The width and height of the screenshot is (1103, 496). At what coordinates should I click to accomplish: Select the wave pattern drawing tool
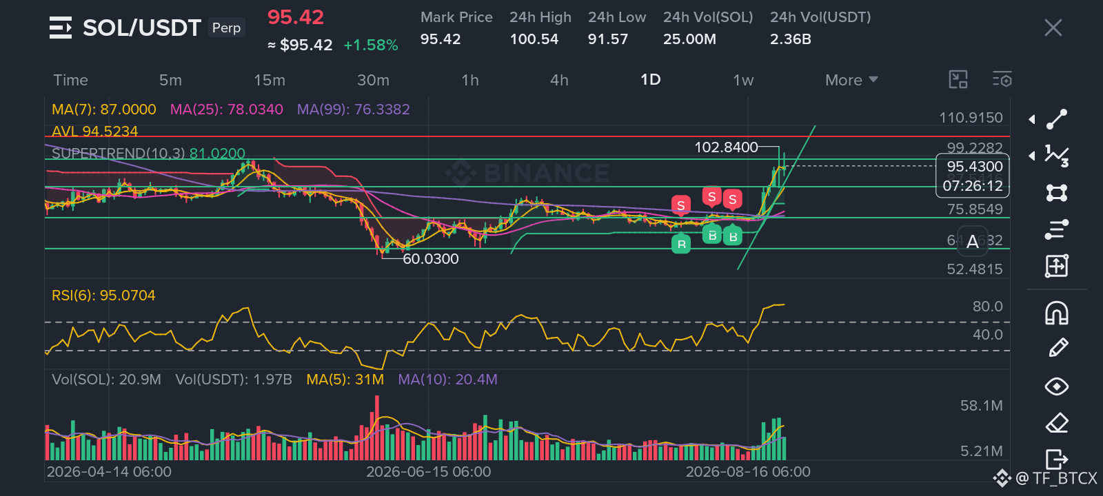1057,156
